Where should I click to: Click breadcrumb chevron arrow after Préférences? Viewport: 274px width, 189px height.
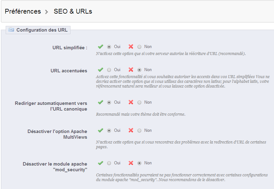46,12
